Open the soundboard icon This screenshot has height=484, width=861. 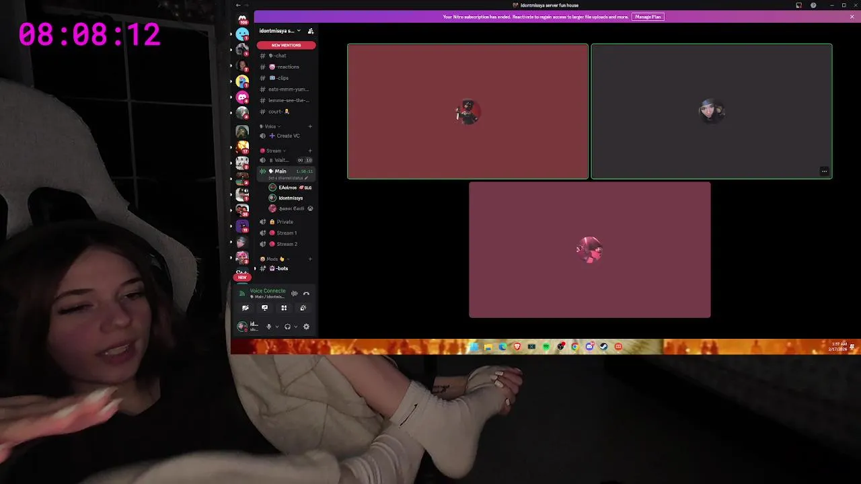click(303, 308)
